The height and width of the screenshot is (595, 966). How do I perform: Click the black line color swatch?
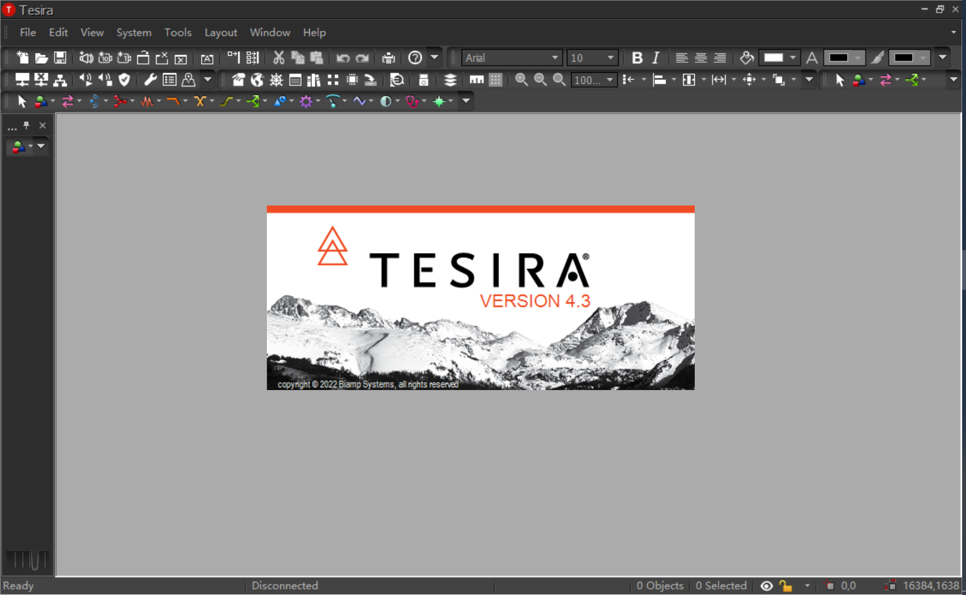(904, 58)
